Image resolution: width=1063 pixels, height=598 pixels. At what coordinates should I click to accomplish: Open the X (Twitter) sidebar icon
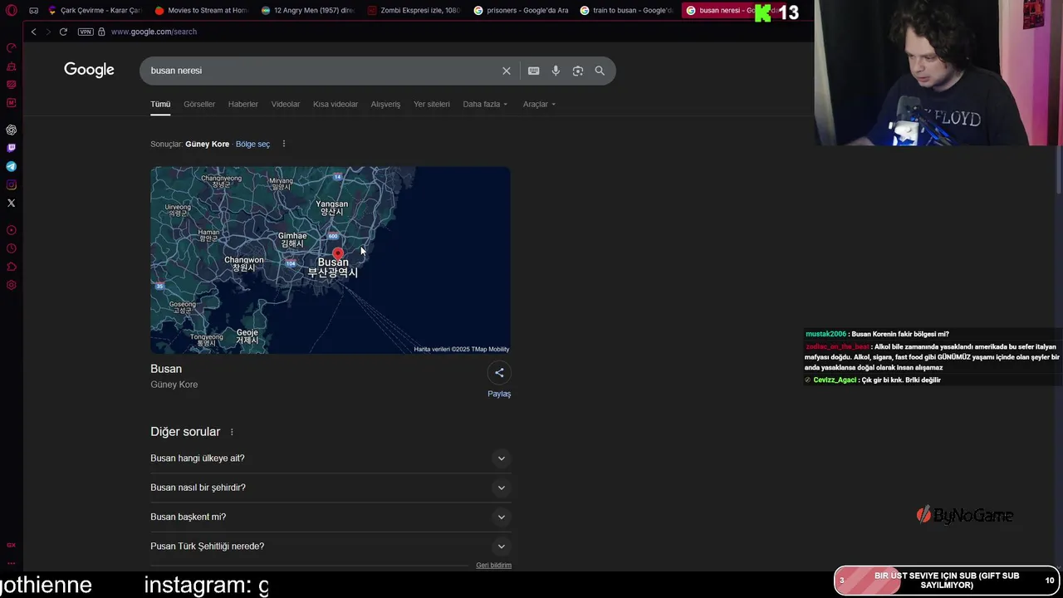[11, 203]
